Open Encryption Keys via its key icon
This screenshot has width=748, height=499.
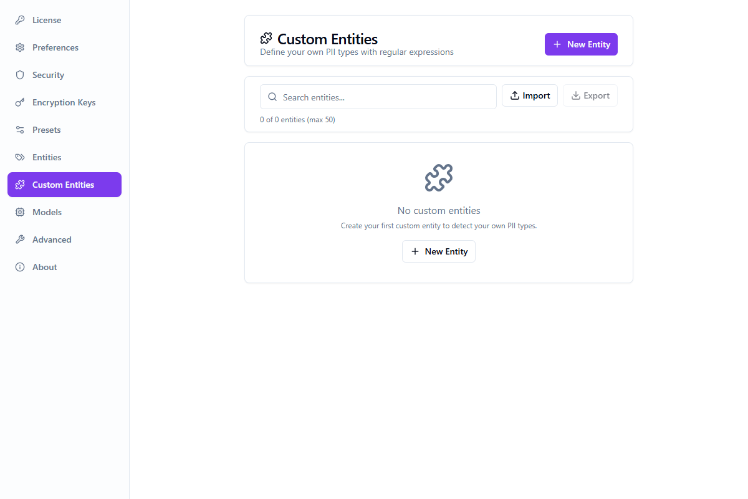[x=19, y=102]
